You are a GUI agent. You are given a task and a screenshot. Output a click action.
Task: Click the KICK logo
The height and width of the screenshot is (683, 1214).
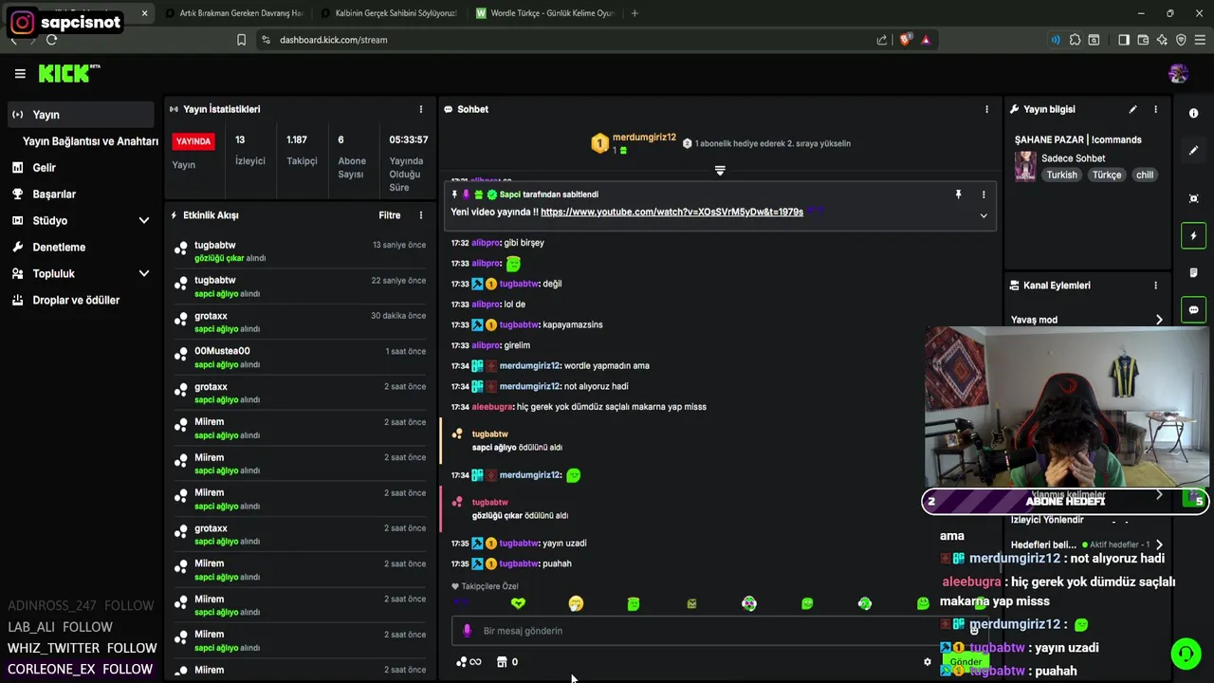(69, 73)
